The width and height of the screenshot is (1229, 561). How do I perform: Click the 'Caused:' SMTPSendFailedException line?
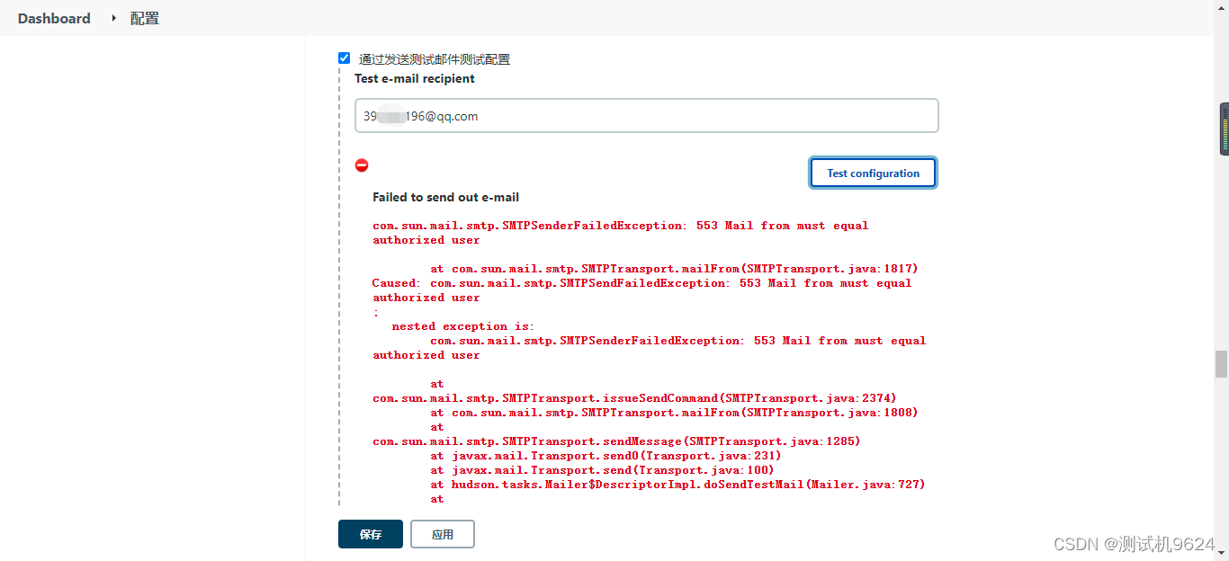(642, 283)
